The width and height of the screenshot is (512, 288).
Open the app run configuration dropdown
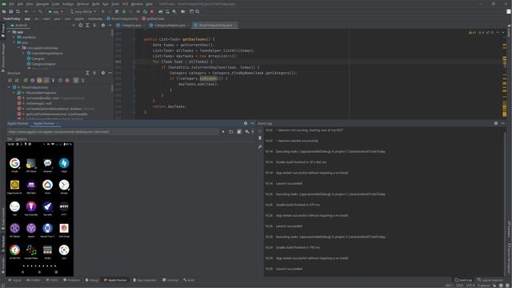pos(55,11)
